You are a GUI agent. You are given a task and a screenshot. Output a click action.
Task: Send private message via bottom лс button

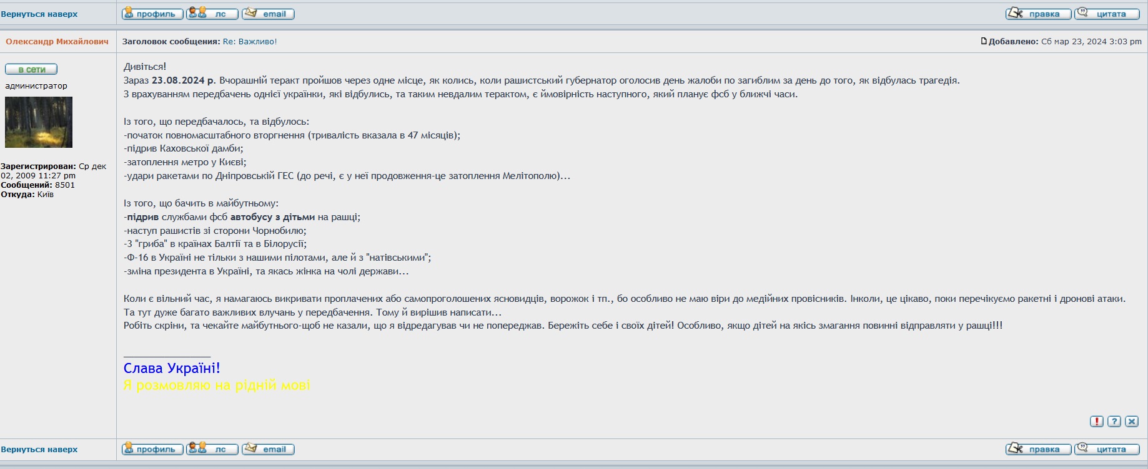[x=212, y=449]
